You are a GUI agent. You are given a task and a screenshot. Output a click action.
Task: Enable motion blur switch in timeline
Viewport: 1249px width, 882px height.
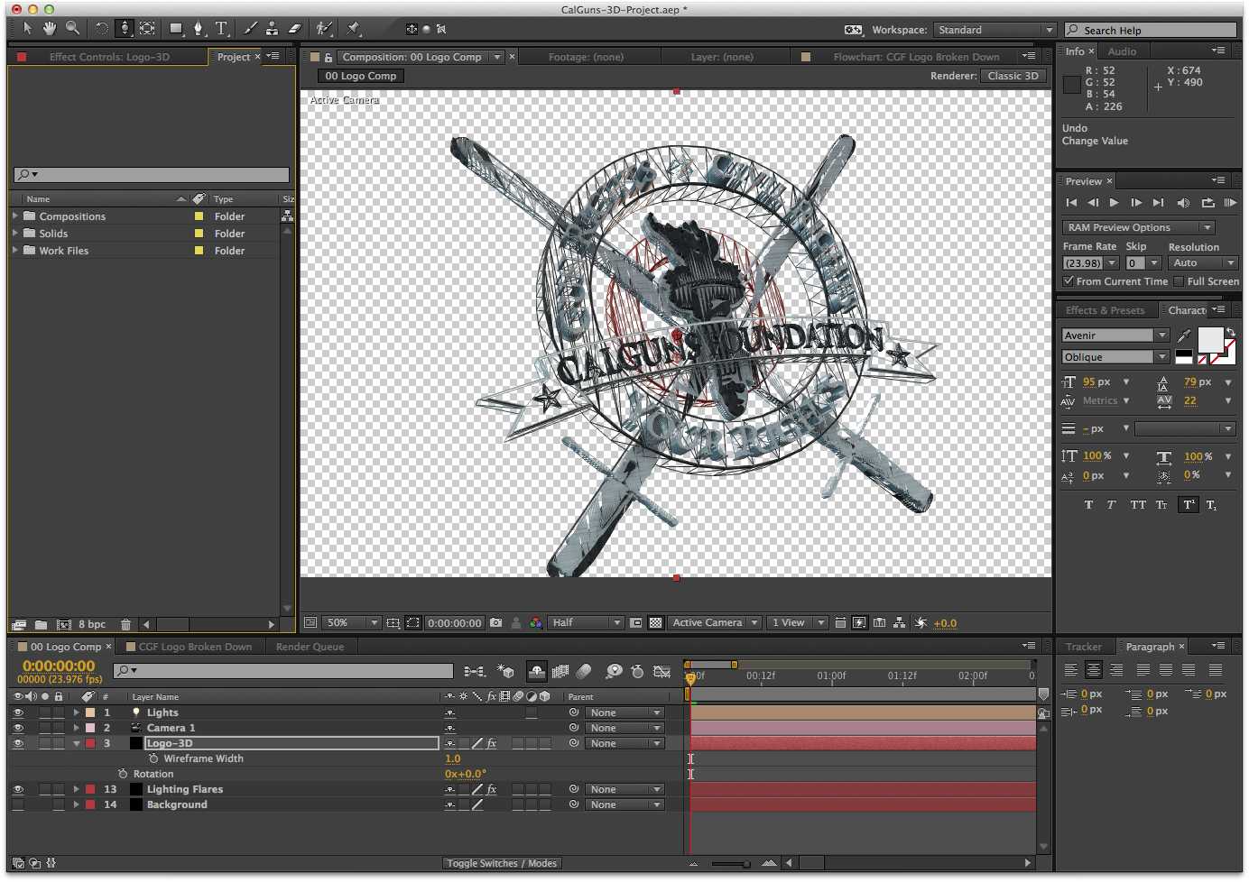[584, 671]
